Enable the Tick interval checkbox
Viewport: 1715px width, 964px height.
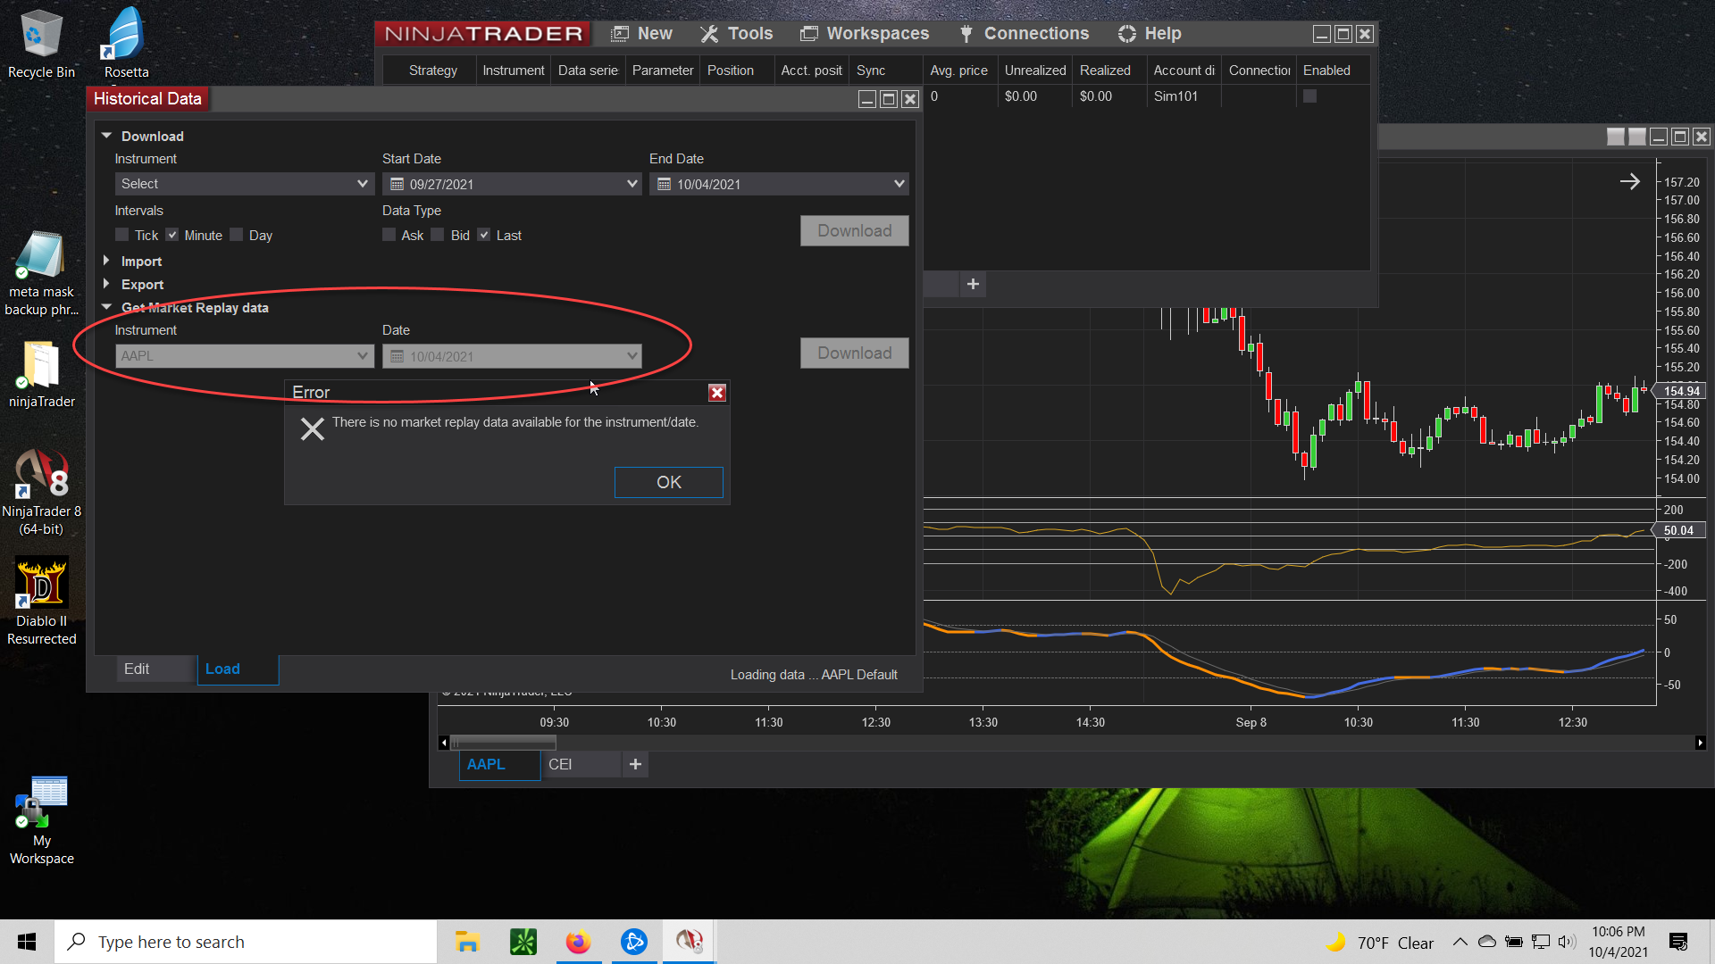point(122,235)
